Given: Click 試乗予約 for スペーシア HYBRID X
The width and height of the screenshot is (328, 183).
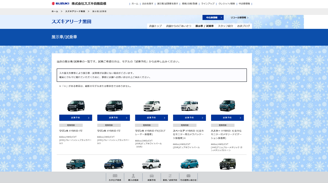Looking at the screenshot, I should point(190,118).
